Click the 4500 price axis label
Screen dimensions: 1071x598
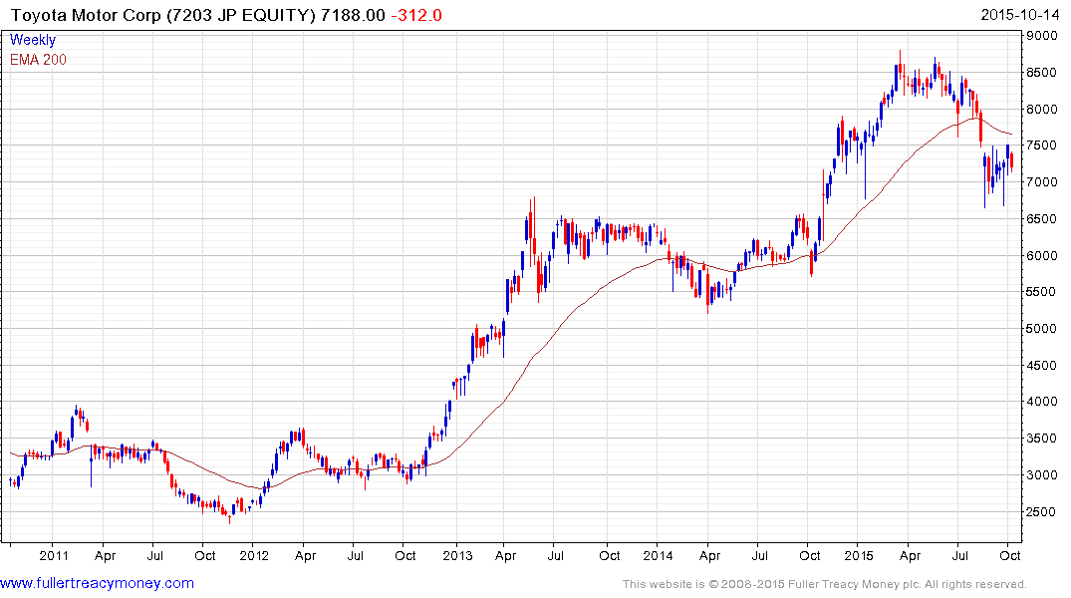(x=1042, y=366)
